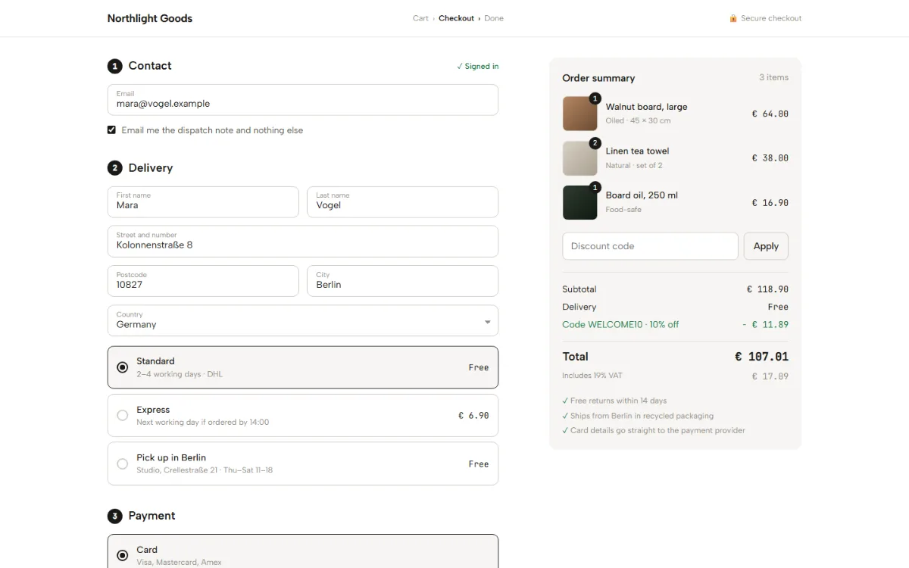Click the Checkout breadcrumb step
Screen dimensions: 909x568
(x=456, y=18)
